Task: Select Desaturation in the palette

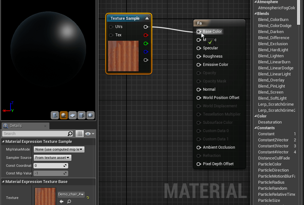Action: 270,122
